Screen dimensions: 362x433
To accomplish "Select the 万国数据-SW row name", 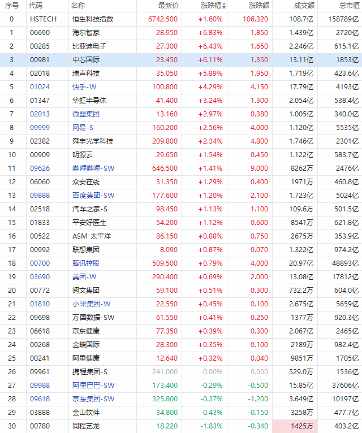I will 93,317.
